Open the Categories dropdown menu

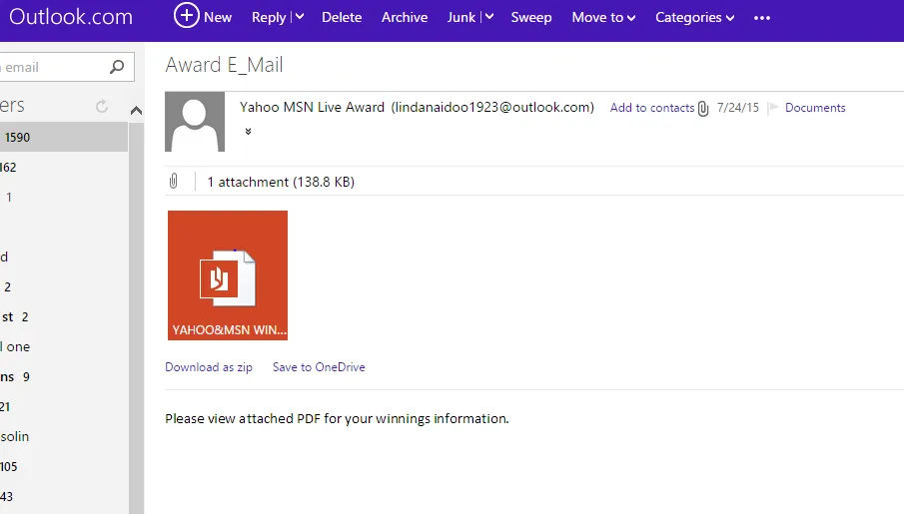[694, 18]
